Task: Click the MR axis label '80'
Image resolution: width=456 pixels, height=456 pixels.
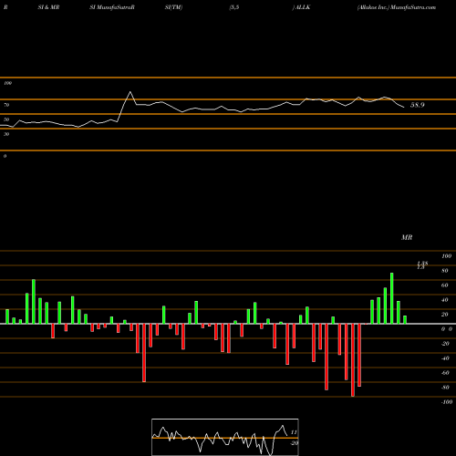Action: point(445,271)
